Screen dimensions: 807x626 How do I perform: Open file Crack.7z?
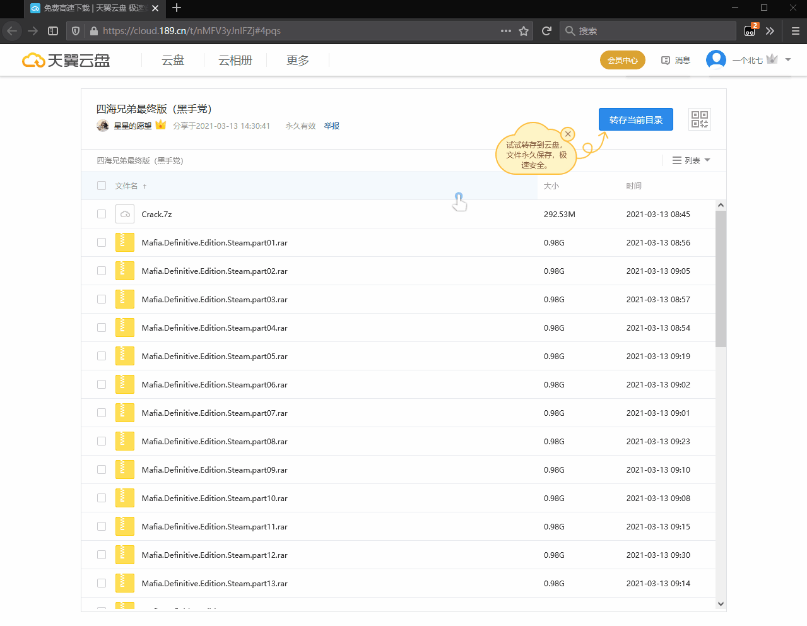[x=156, y=214]
